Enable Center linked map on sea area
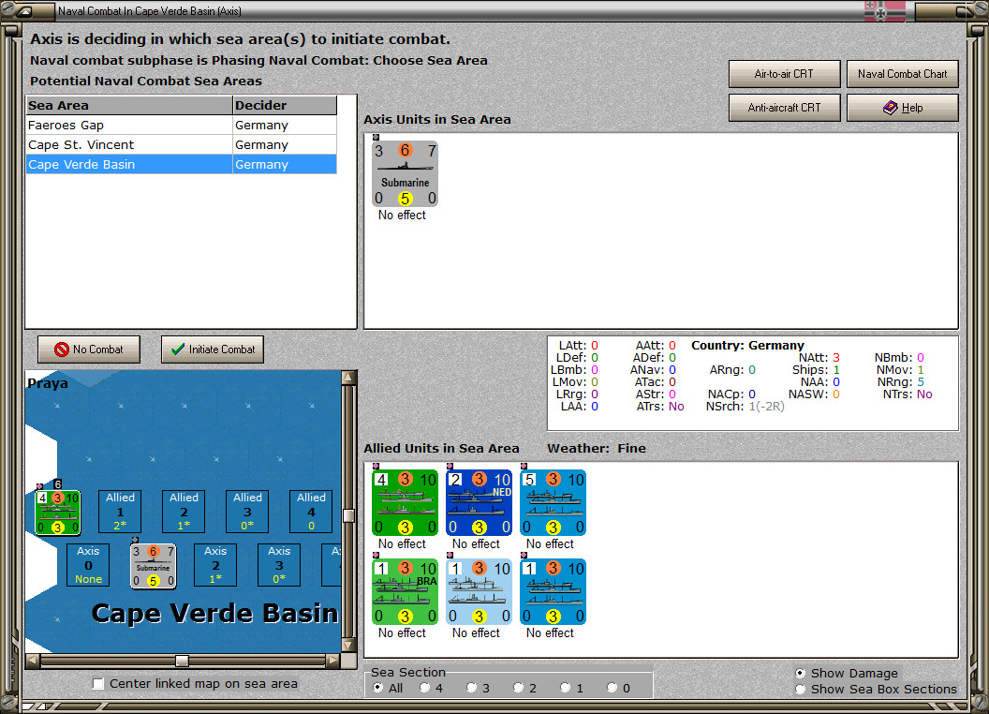The image size is (989, 714). click(98, 684)
